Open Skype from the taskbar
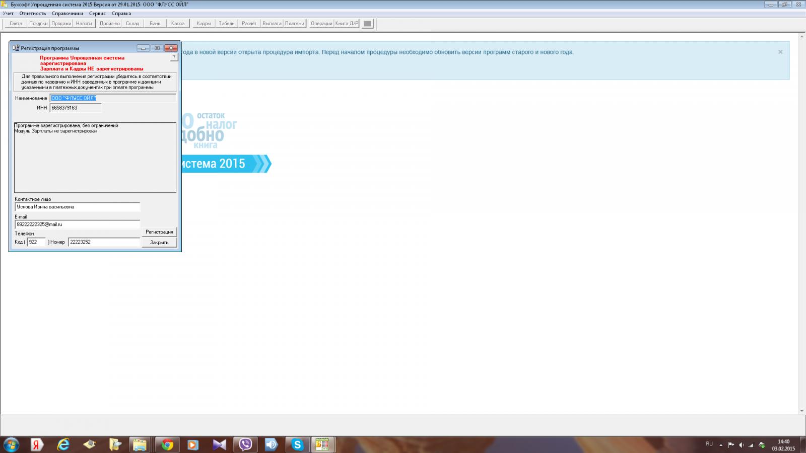This screenshot has width=806, height=453. point(297,444)
